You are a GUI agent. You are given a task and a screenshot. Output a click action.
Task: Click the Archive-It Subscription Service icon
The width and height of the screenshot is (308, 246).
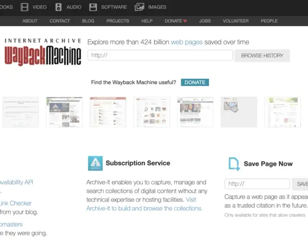95,163
